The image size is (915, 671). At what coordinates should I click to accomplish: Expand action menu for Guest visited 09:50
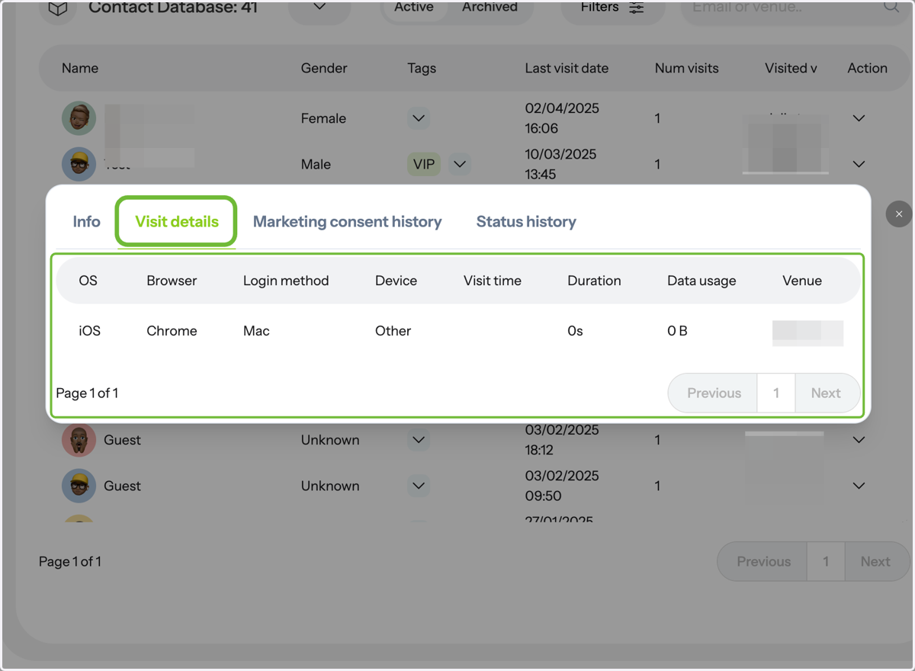[859, 486]
